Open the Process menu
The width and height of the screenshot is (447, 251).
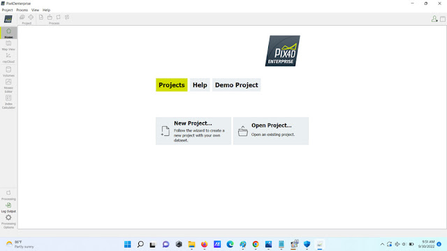pos(22,10)
